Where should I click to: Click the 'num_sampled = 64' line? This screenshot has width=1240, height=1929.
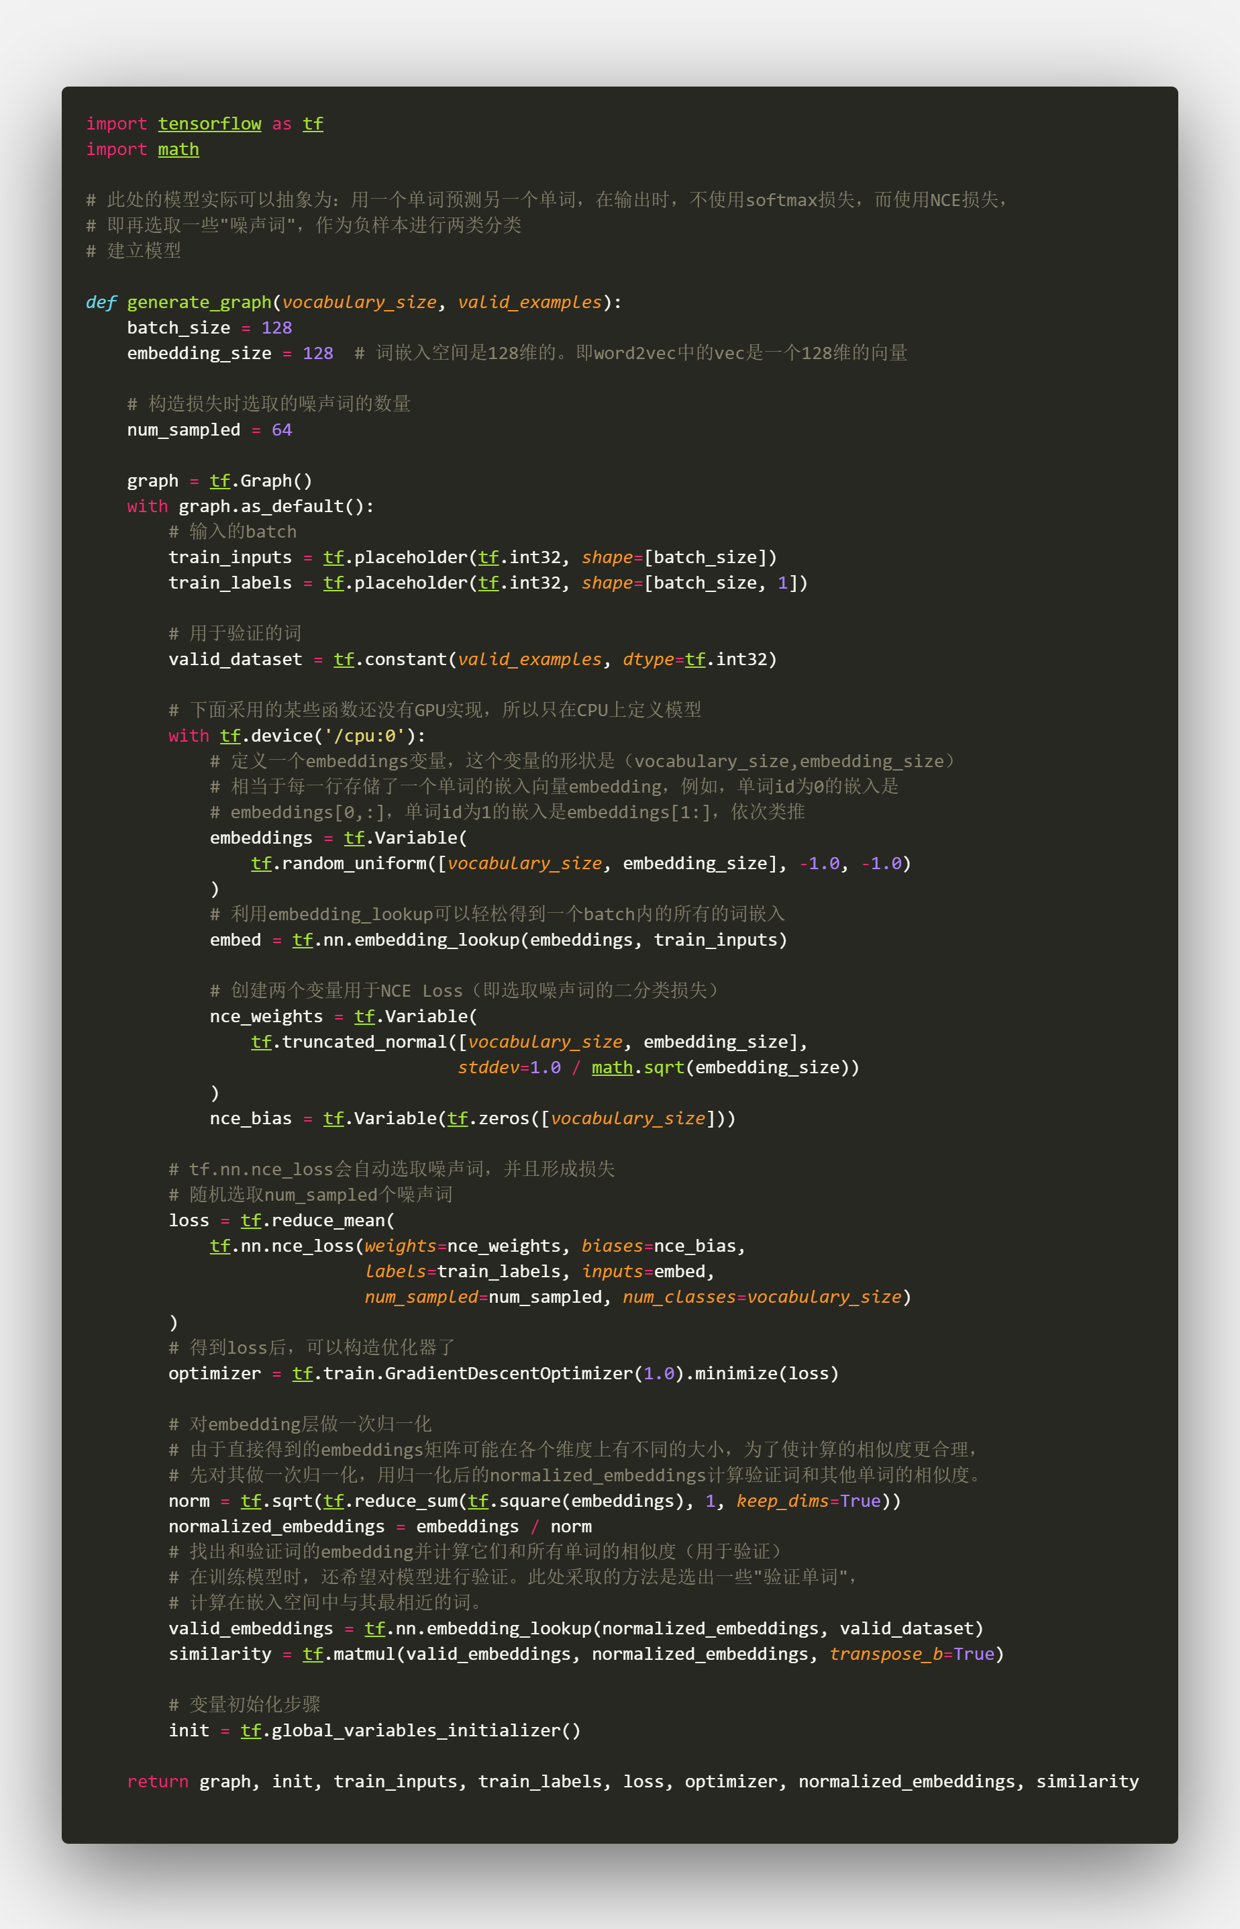pyautogui.click(x=209, y=430)
